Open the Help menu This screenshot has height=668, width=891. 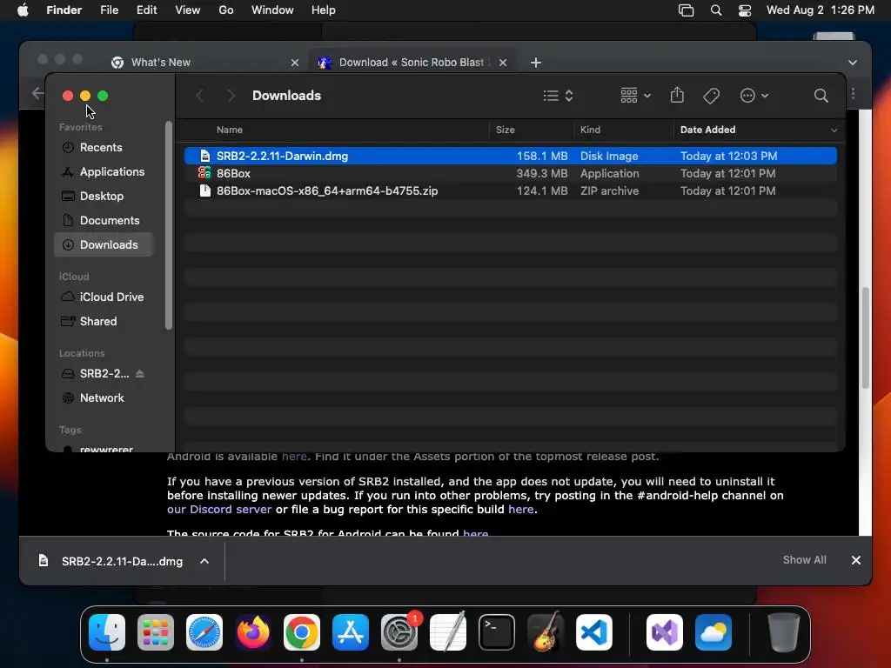pos(324,10)
